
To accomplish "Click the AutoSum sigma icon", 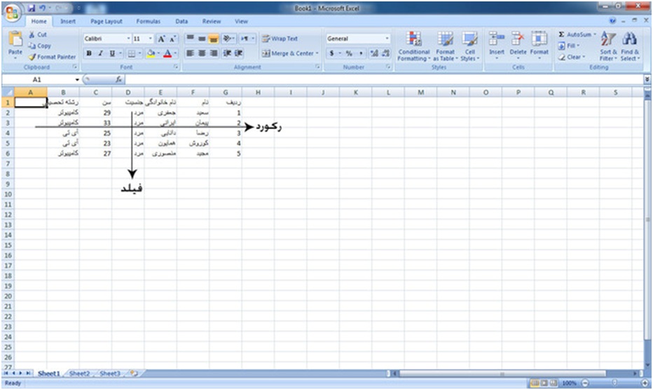I will point(562,34).
